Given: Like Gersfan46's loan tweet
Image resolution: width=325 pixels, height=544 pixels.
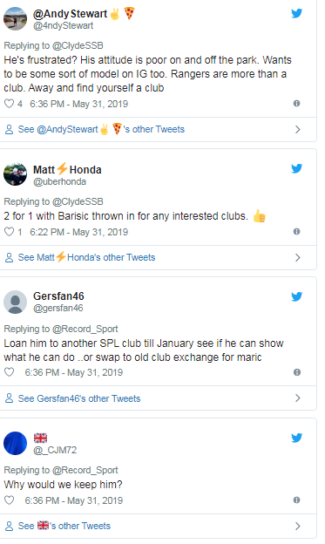Looking at the screenshot, I should (x=9, y=372).
